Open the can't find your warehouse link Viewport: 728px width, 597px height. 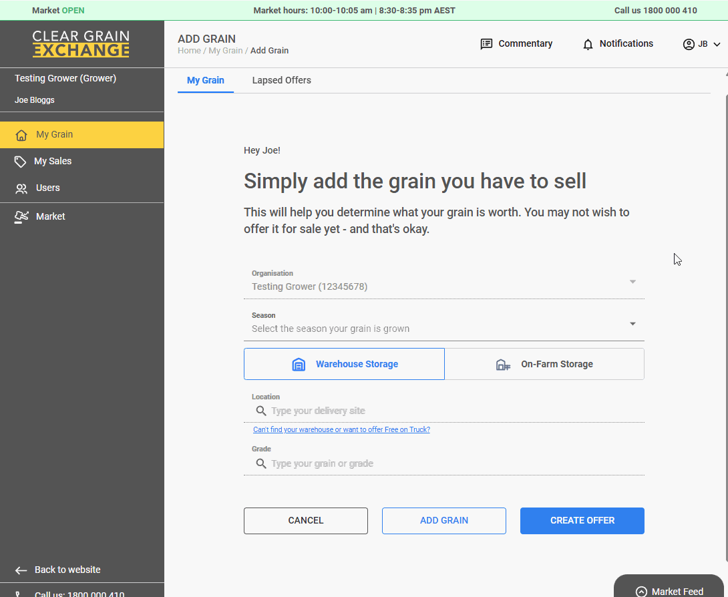pyautogui.click(x=341, y=430)
